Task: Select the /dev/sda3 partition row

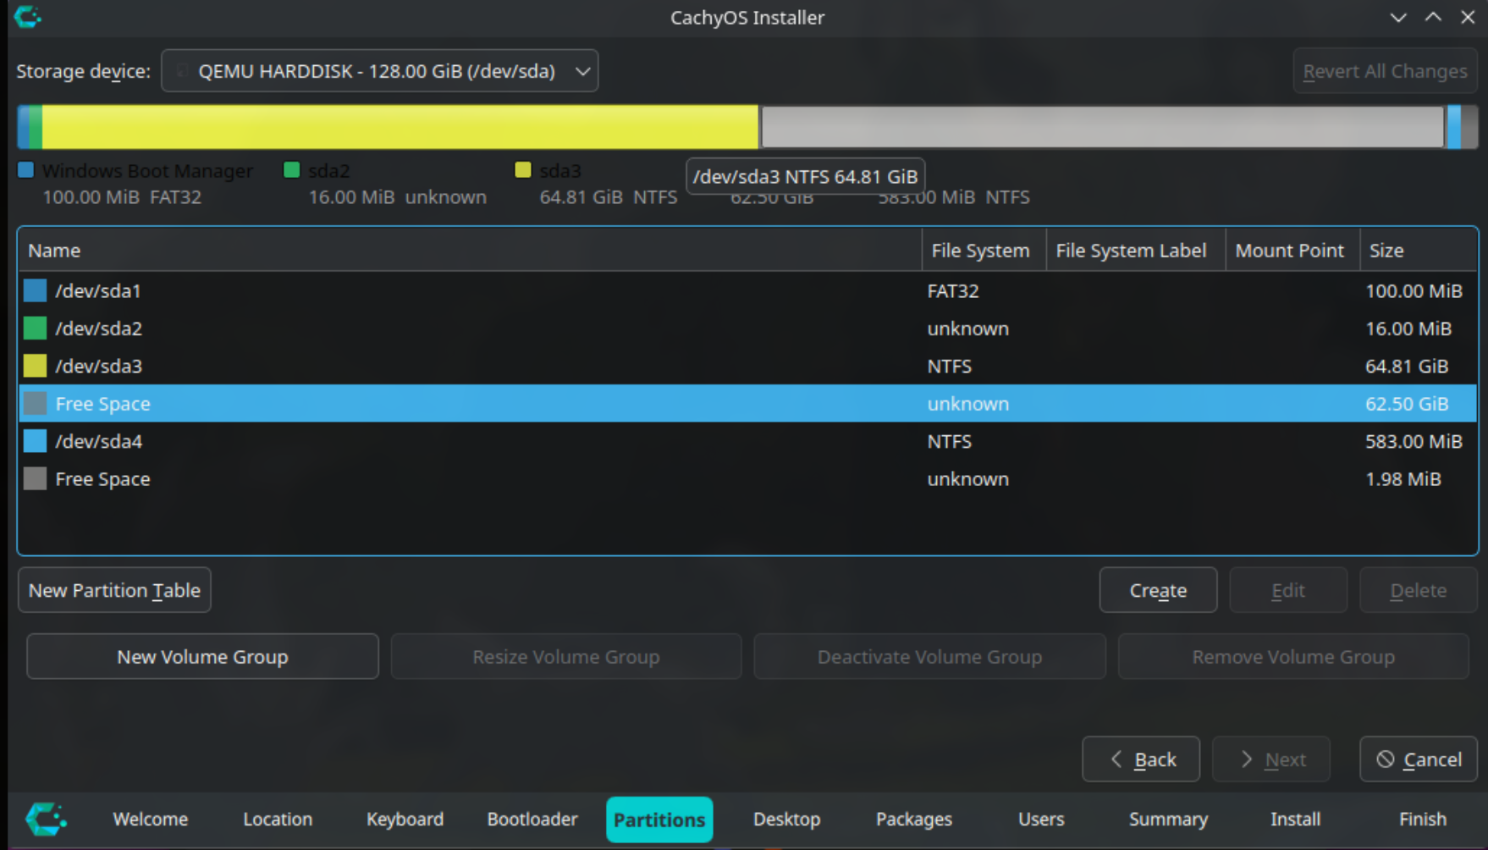Action: click(747, 366)
